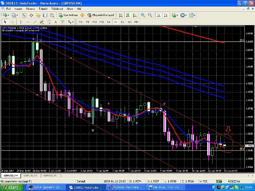Open the Sisesta menu

(x=31, y=9)
